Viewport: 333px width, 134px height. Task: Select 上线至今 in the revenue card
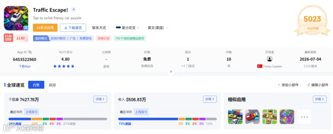[x=141, y=112]
